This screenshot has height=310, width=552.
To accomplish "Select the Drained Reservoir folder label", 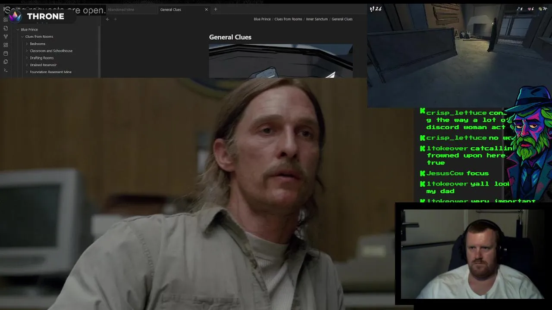I will pyautogui.click(x=43, y=65).
